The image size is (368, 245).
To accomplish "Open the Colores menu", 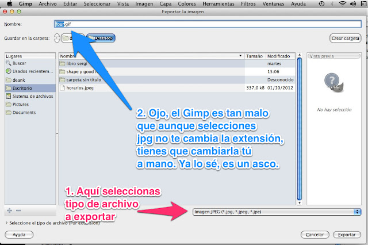I will pos(187,4).
